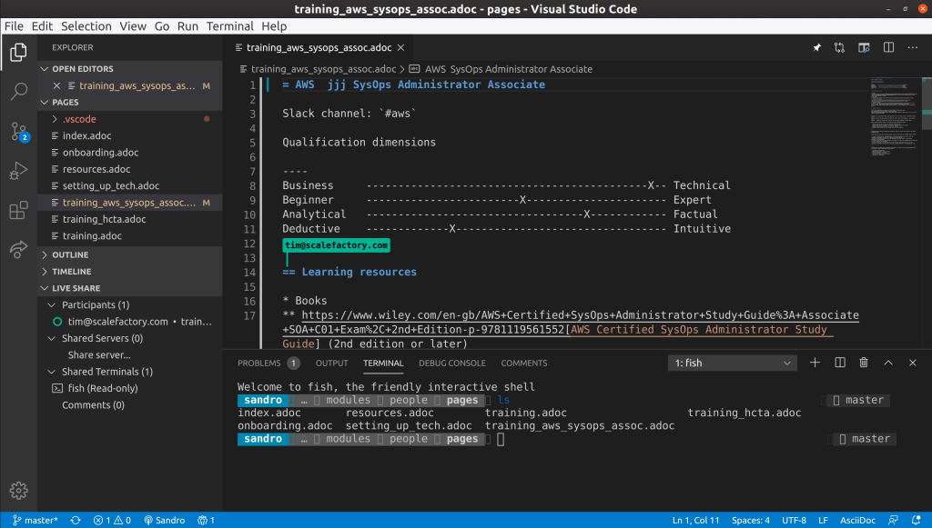The image size is (932, 528).
Task: Open training_hcta.adoc file
Action: 130,219
